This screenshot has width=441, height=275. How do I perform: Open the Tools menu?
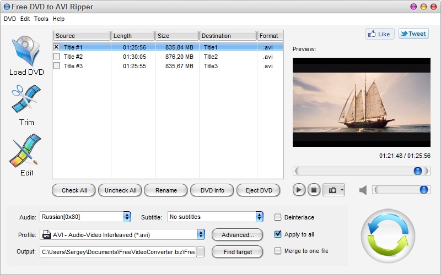point(41,19)
